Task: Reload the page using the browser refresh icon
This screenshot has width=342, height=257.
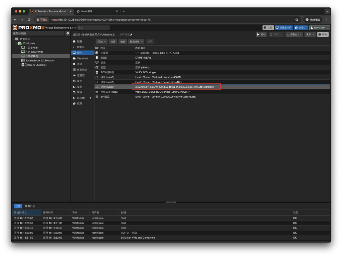Action: (x=29, y=20)
